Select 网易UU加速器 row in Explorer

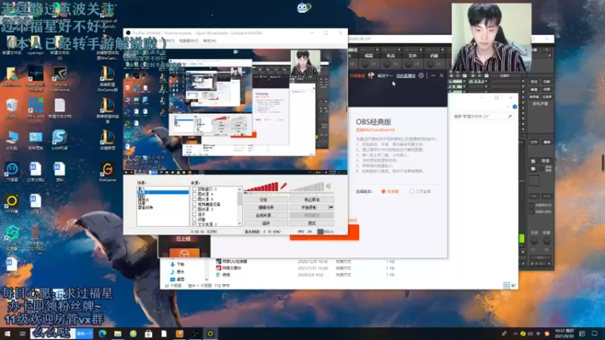click(x=305, y=261)
